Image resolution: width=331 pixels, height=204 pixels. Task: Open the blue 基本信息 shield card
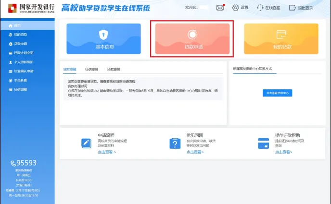104,38
